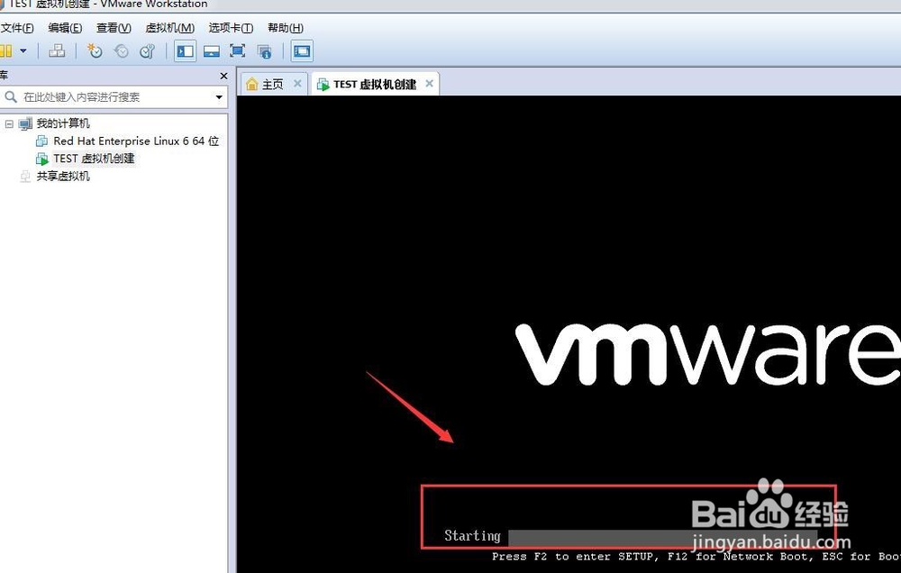Click the running VM icon on TEST tab
Viewport: 901px width, 573px height.
(x=323, y=85)
